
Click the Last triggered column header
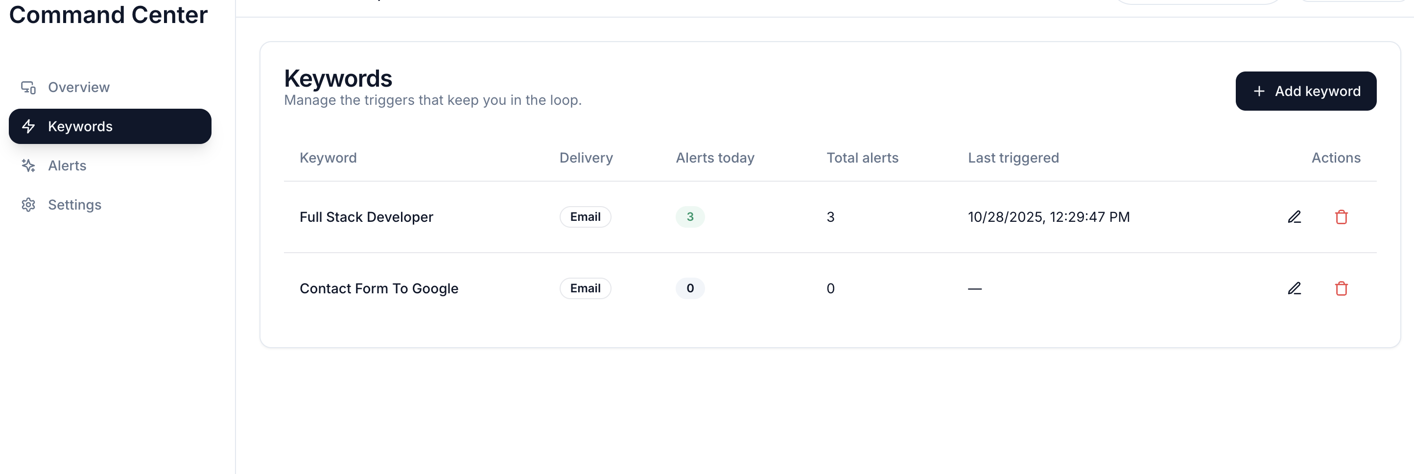1013,158
